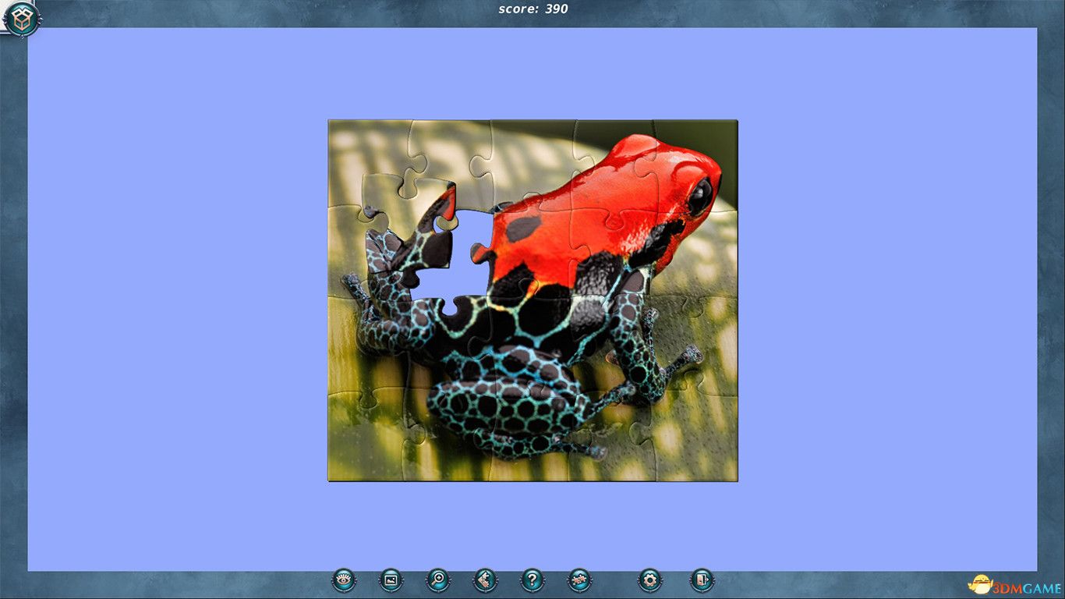1065x599 pixels.
Task: Exit the puzzle via the door icon
Action: click(x=702, y=580)
